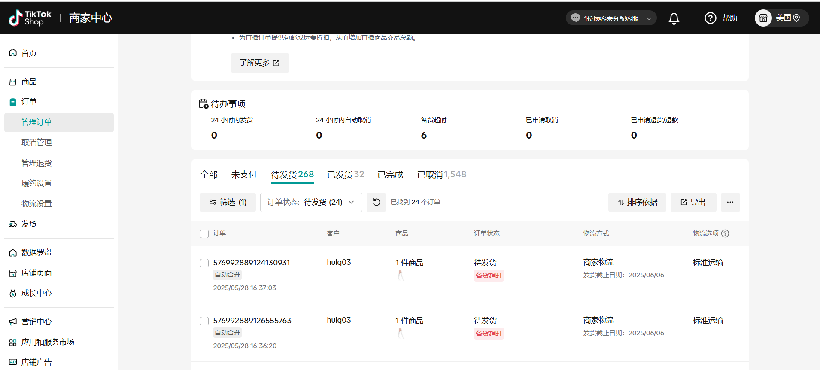
Task: Click the 营销中心 megaphone icon
Action: [13, 321]
